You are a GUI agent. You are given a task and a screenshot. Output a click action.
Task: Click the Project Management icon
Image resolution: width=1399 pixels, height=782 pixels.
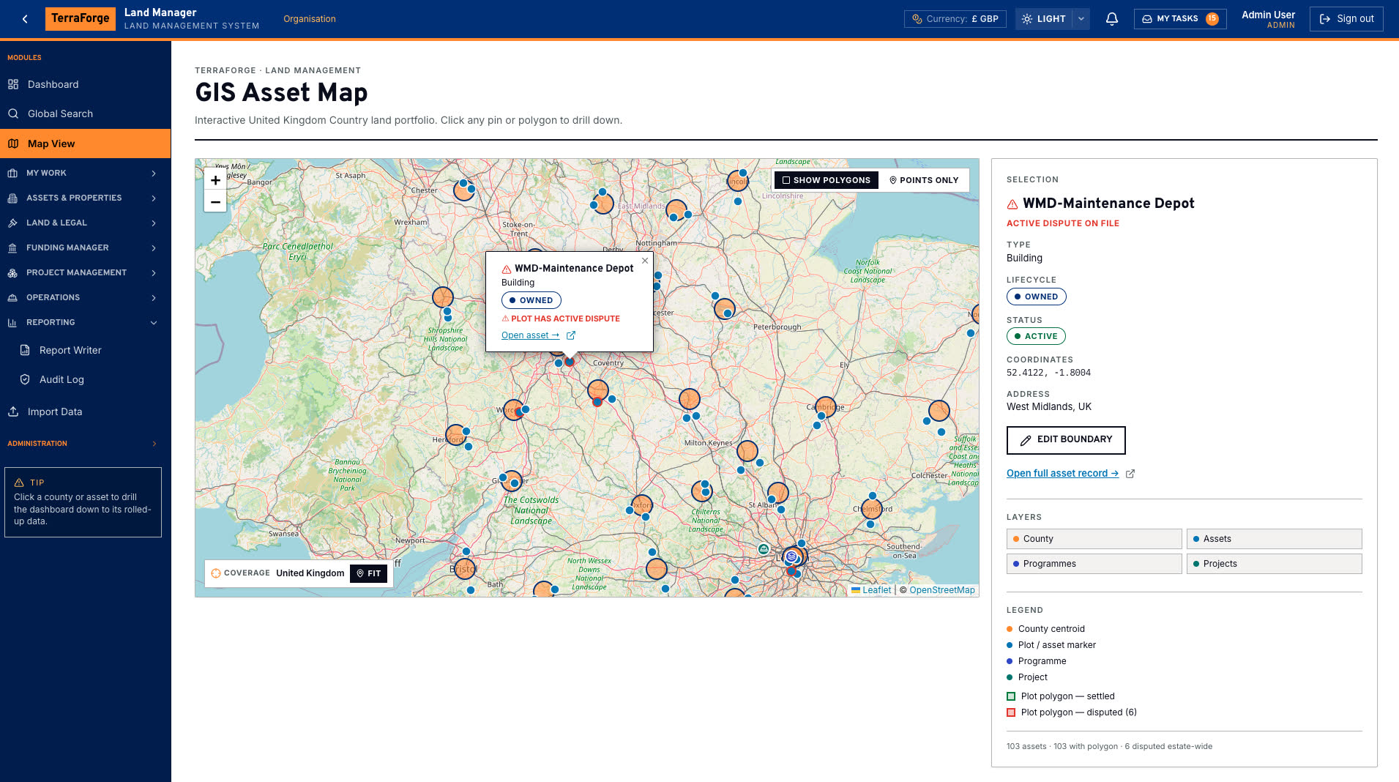point(12,272)
